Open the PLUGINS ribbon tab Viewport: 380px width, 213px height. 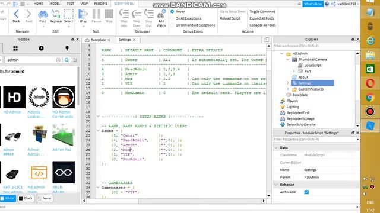pyautogui.click(x=100, y=4)
